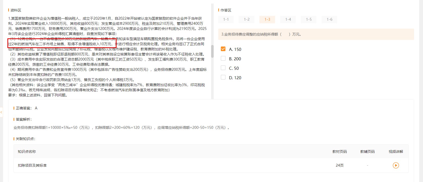Screen dimensions: 423x182
Task: Click the question 3 prompt text
Action: click(261, 34)
